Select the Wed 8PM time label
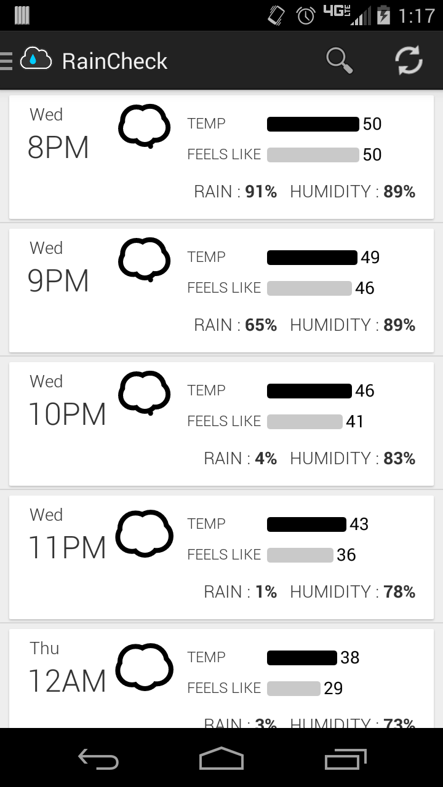 point(58,148)
